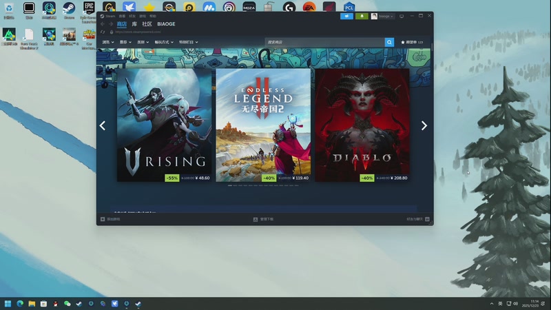Open the green notifications bell
This screenshot has height=310, width=551.
click(x=362, y=16)
